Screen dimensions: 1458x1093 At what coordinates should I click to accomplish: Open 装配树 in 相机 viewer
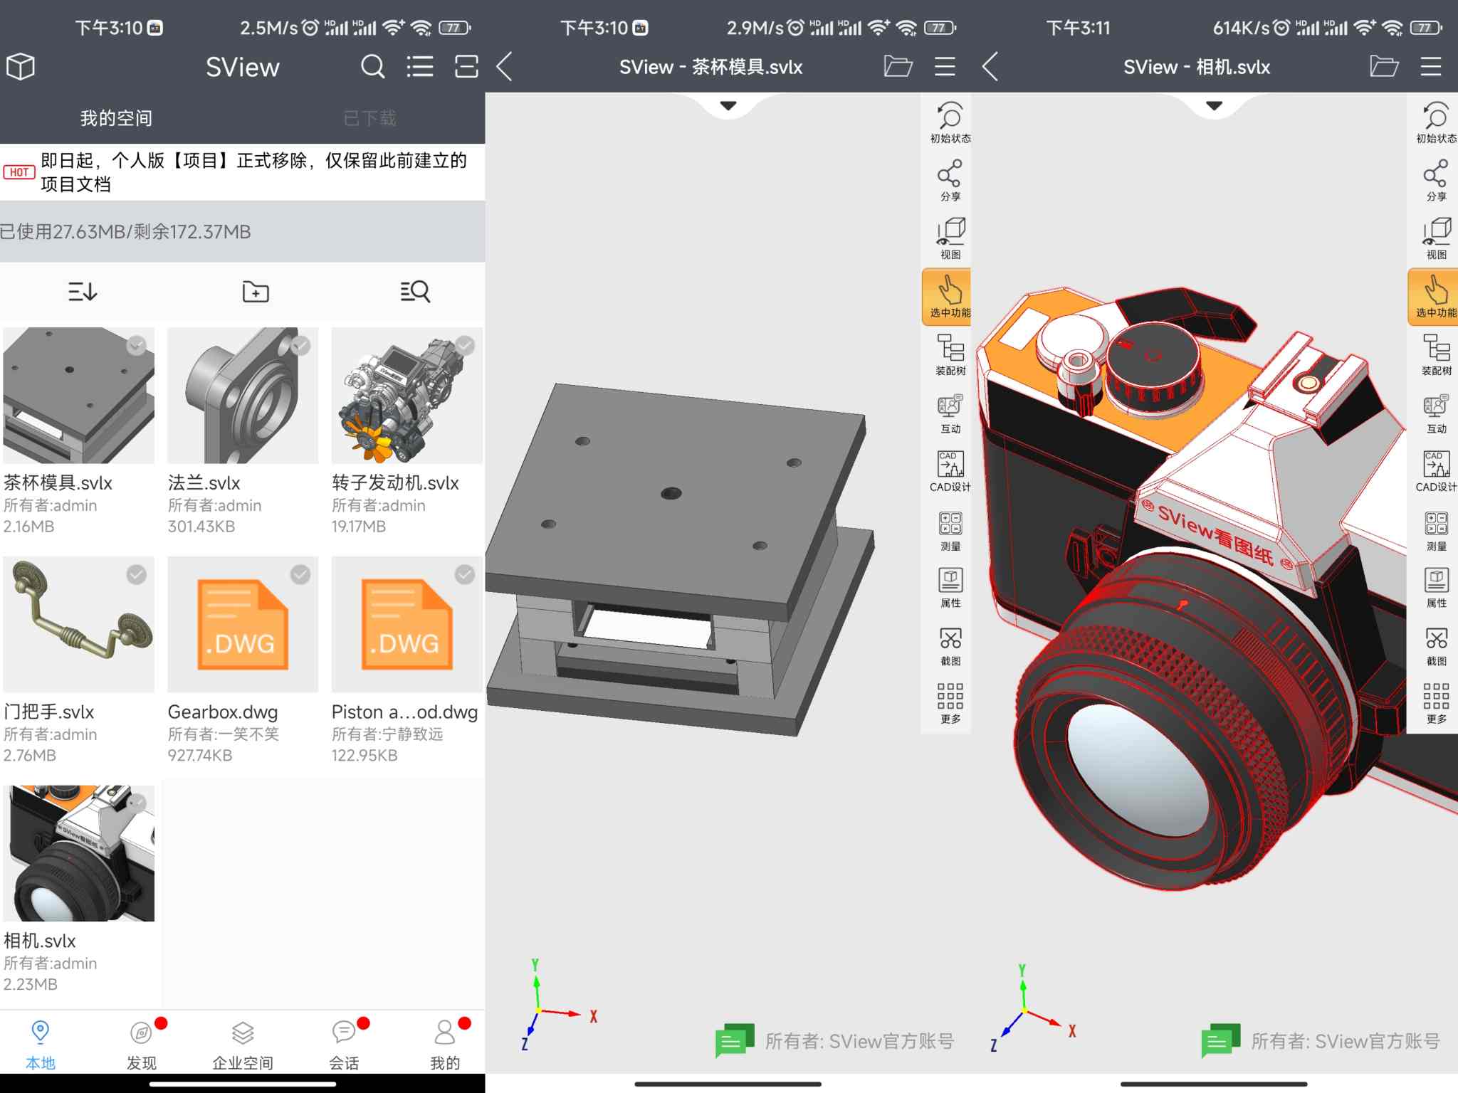1436,355
